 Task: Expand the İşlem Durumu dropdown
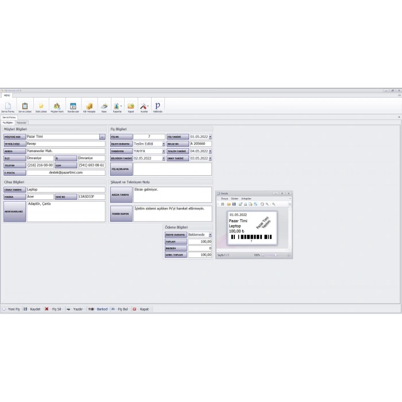point(163,144)
